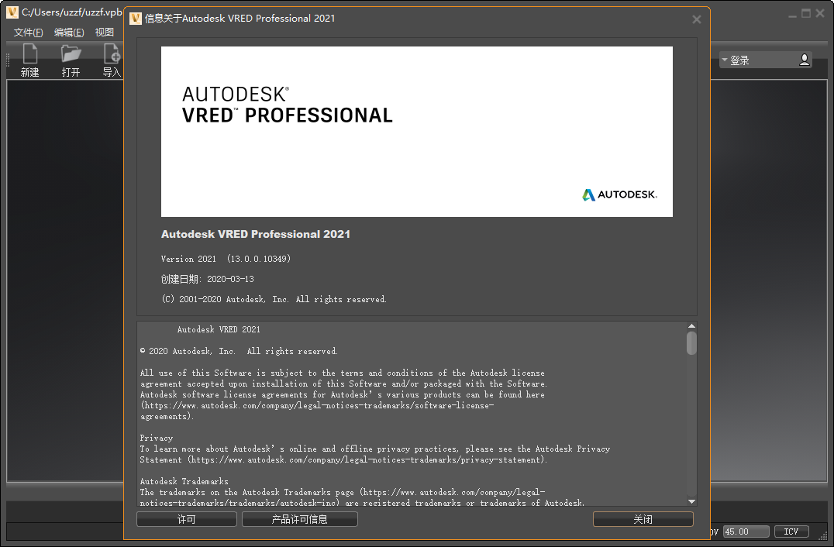The image size is (834, 547).
Task: Click the 许可 button
Action: [186, 518]
